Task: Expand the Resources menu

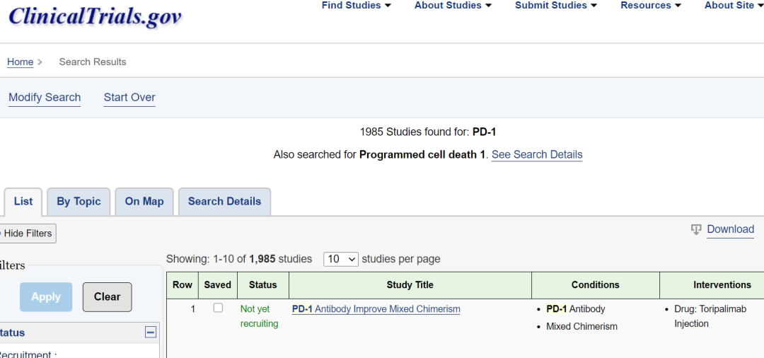Action: [x=650, y=6]
